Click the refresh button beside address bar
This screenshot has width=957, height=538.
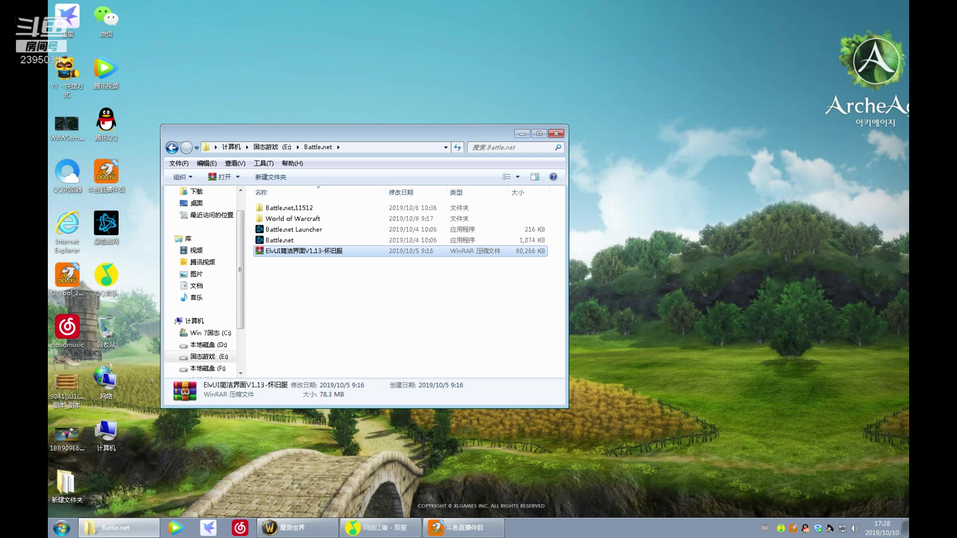pyautogui.click(x=457, y=147)
